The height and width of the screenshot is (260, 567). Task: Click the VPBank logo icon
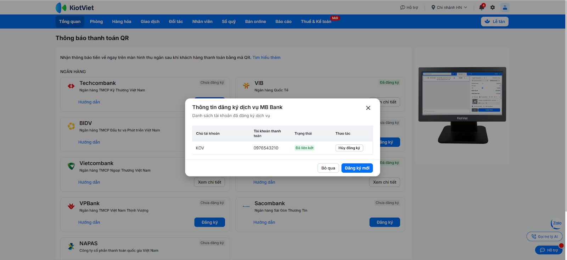(71, 206)
